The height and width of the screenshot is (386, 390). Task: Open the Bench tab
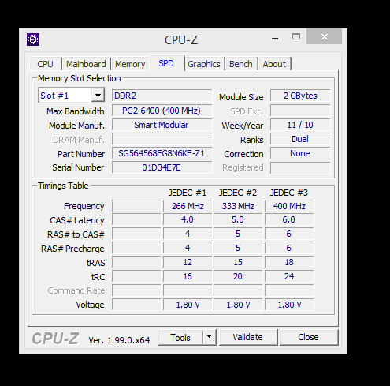[x=241, y=64]
